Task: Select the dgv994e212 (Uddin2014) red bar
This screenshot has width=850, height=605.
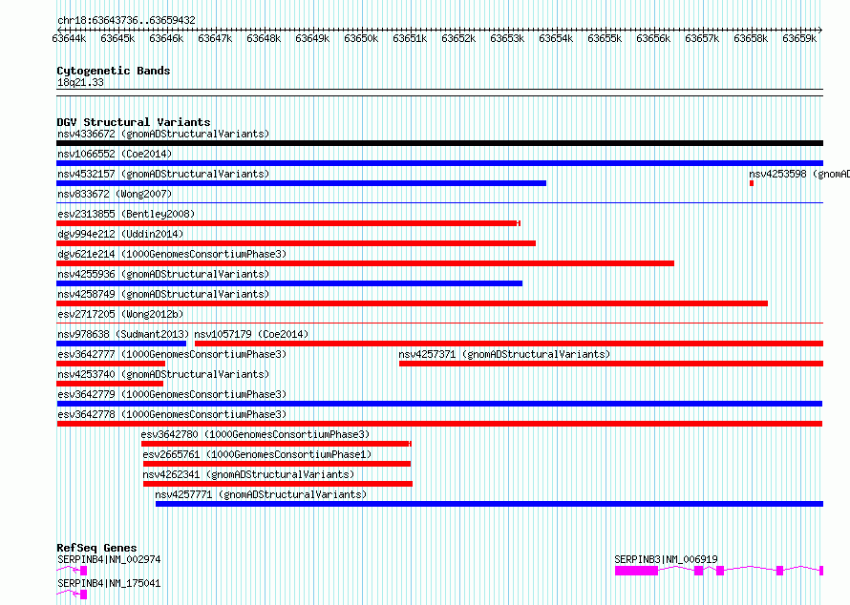Action: pos(296,243)
